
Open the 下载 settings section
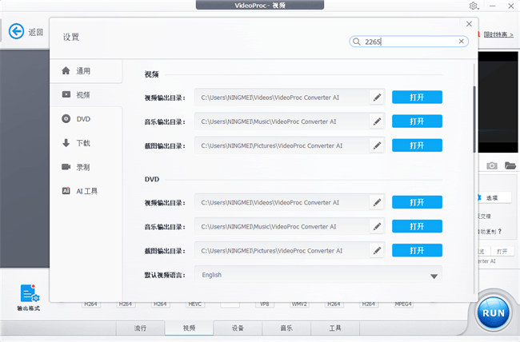86,143
